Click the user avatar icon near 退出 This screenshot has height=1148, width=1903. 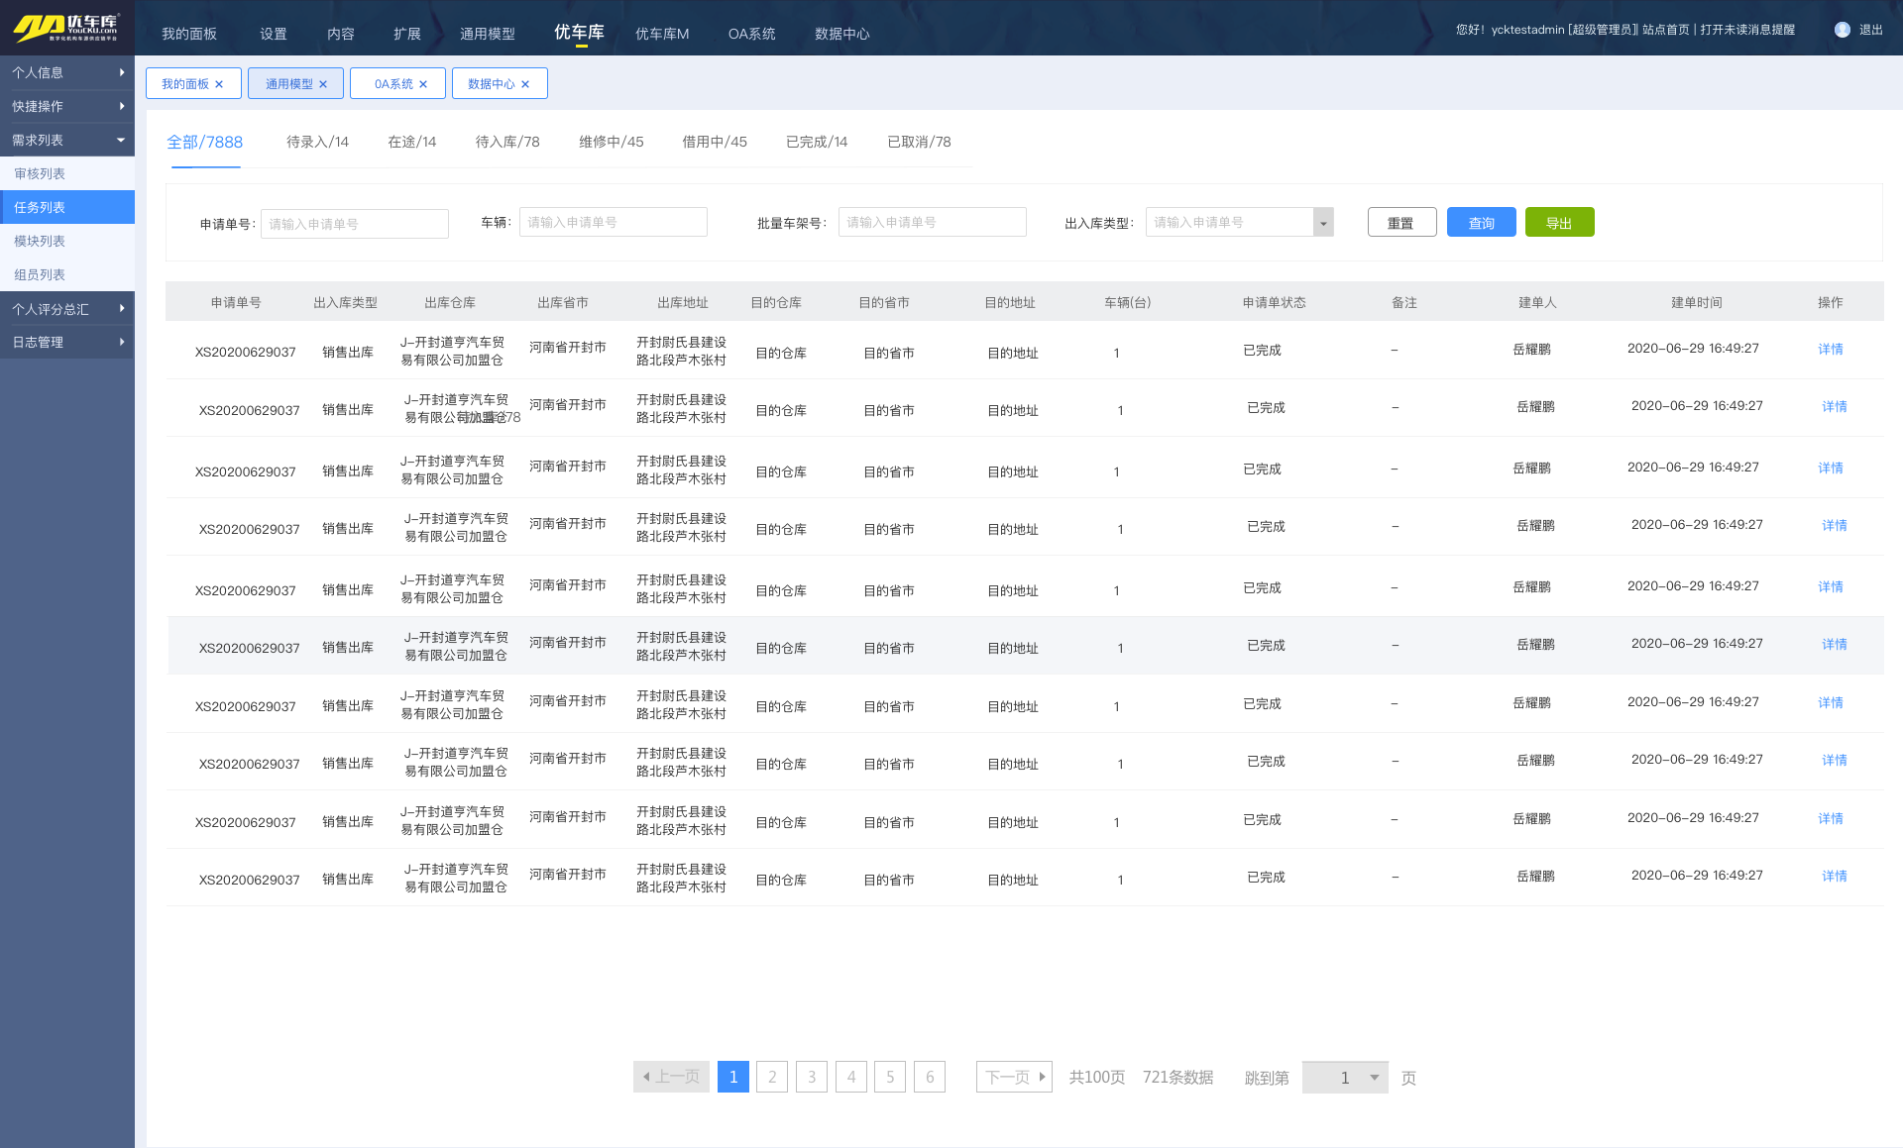1842,30
